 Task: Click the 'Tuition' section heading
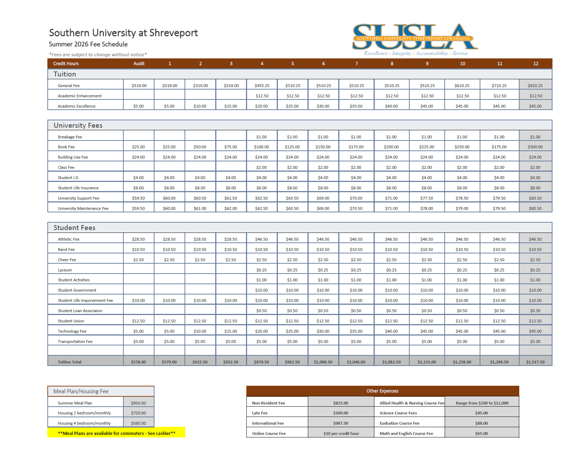pos(65,74)
